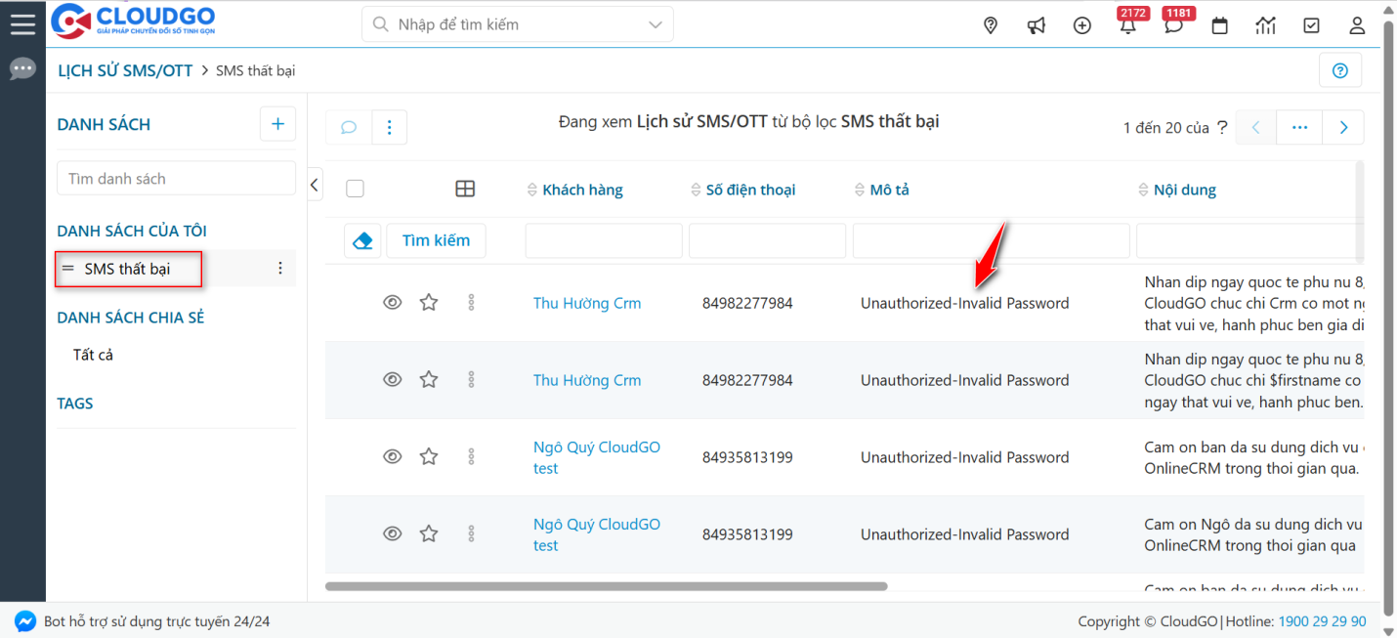The image size is (1397, 638).
Task: Click the quick-create plus icon in top bar
Action: click(x=1081, y=25)
